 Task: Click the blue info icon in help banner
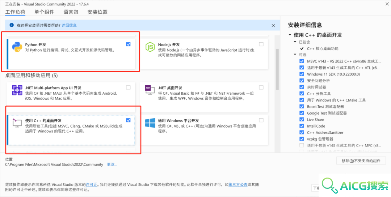click(11, 25)
